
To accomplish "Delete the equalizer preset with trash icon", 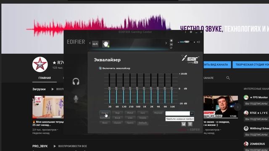I will pyautogui.click(x=190, y=124).
